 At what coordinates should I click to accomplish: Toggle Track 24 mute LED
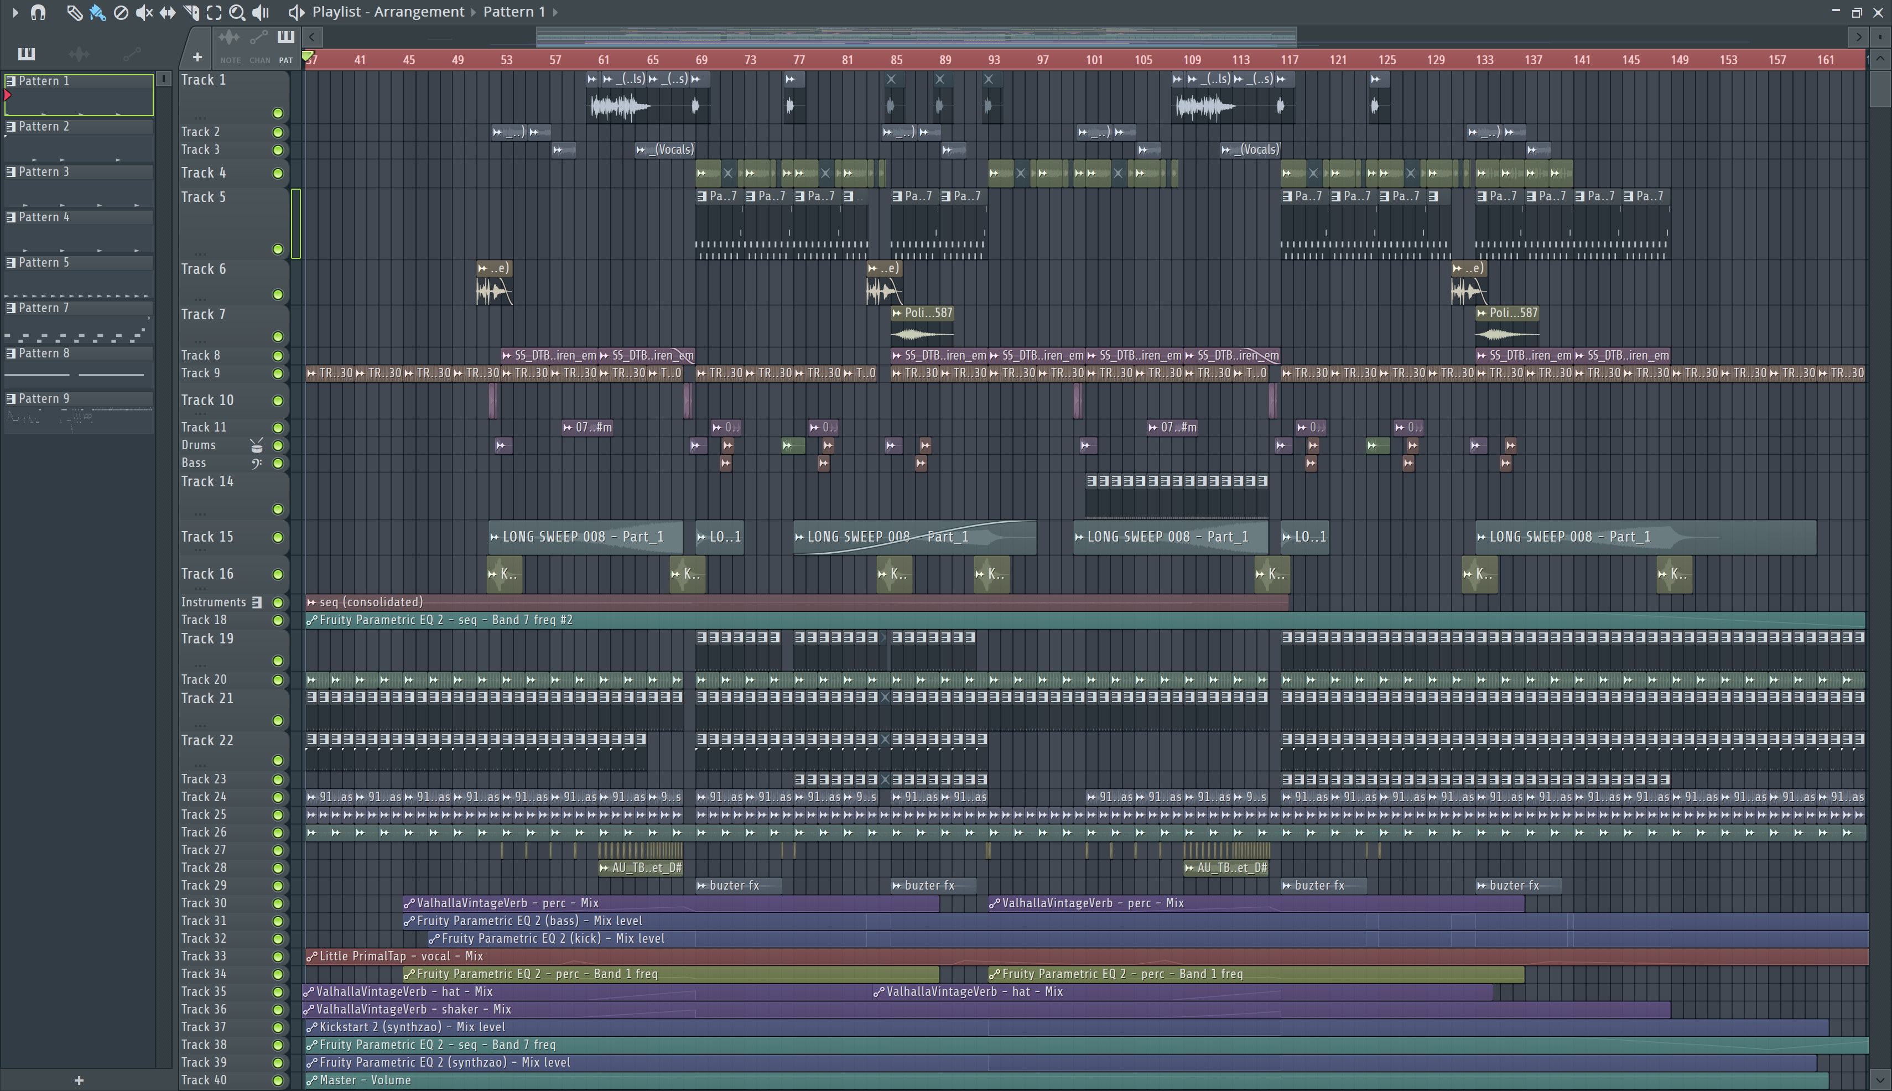tap(277, 797)
